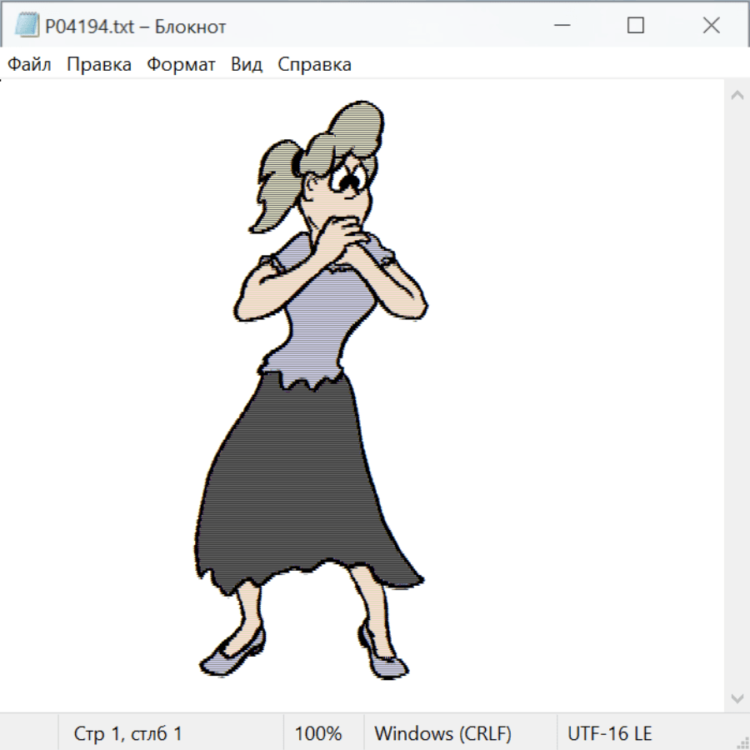Open the Правка menu
This screenshot has height=750, width=750.
98,64
